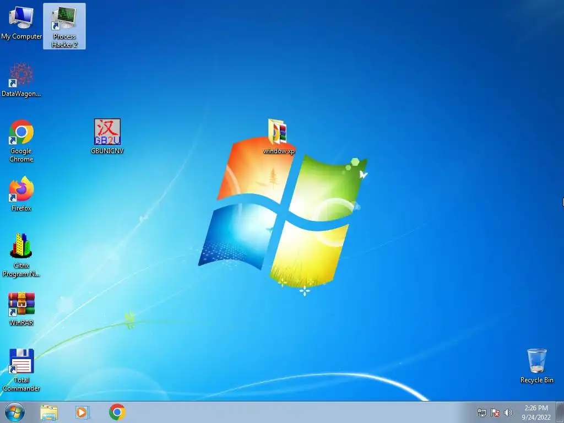Select the window xp folder icon

click(x=278, y=137)
